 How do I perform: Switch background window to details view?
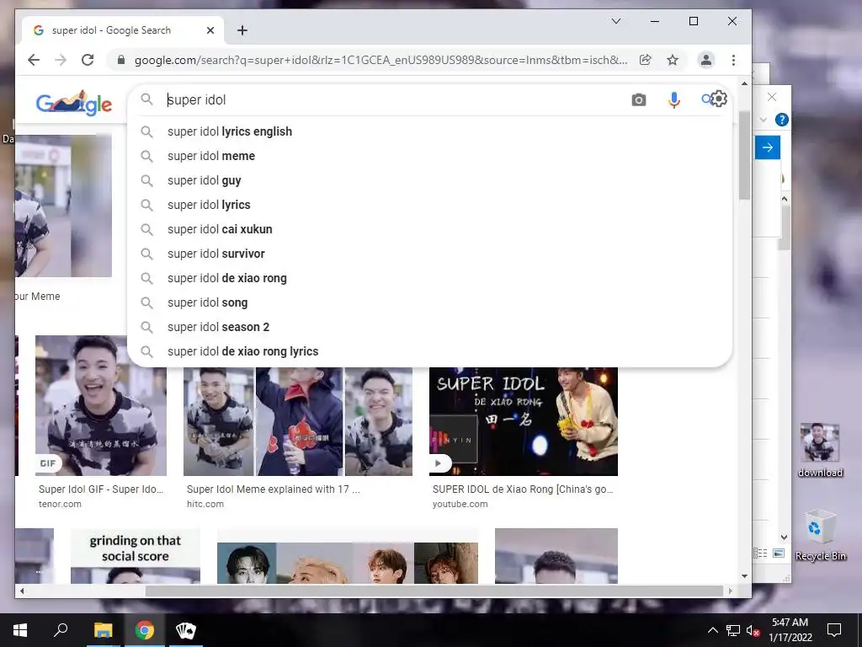[760, 553]
